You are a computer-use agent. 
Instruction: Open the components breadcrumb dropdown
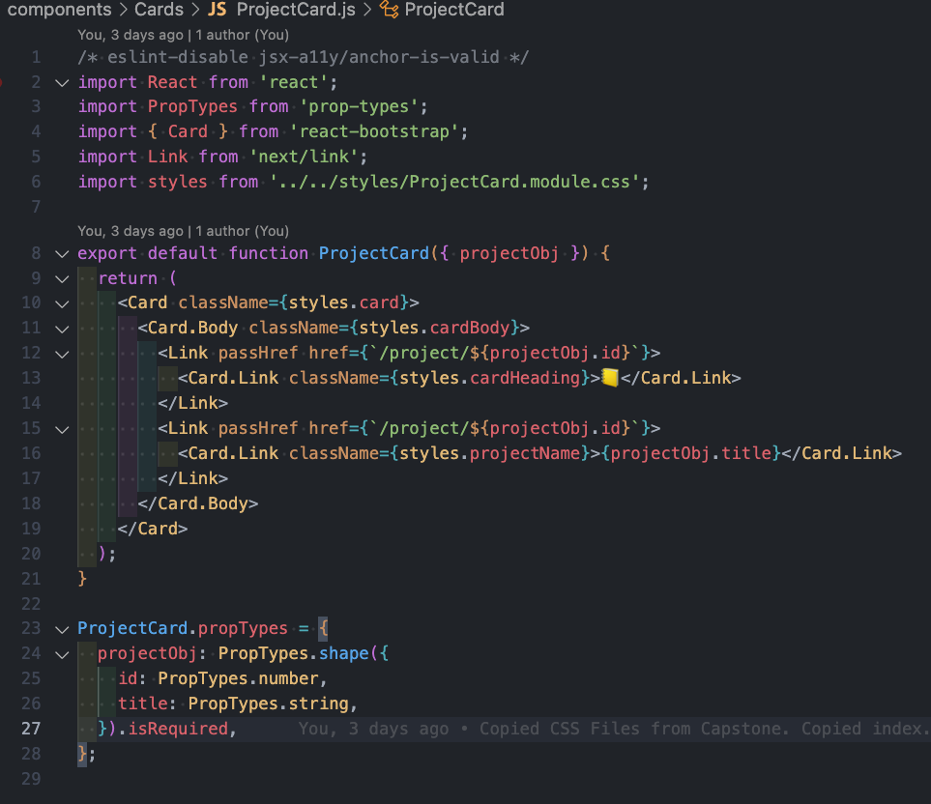click(x=58, y=11)
